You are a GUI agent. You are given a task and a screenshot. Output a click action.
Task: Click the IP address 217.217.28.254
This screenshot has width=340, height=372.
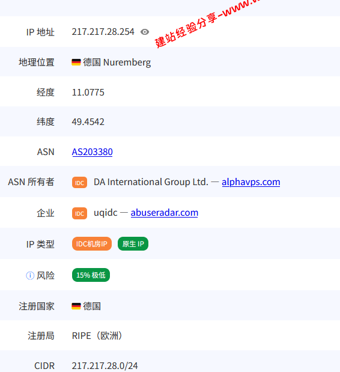103,32
